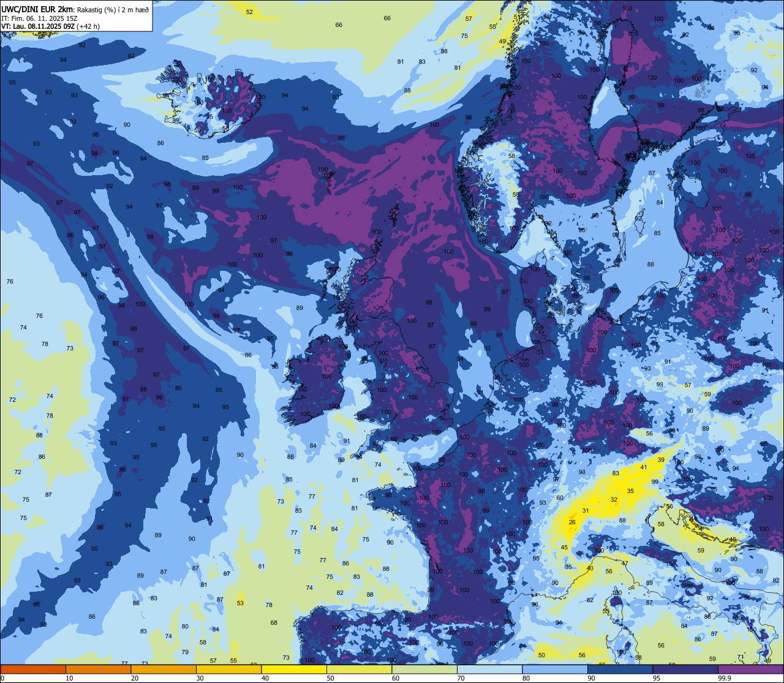
Task: Click the '68' humidity value on the map
Action: tap(274, 623)
